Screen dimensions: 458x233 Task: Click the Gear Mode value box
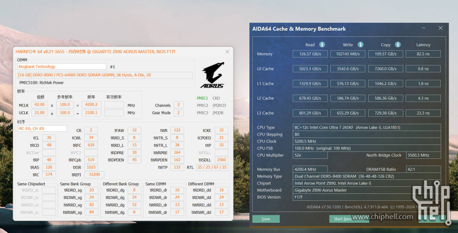coord(178,113)
